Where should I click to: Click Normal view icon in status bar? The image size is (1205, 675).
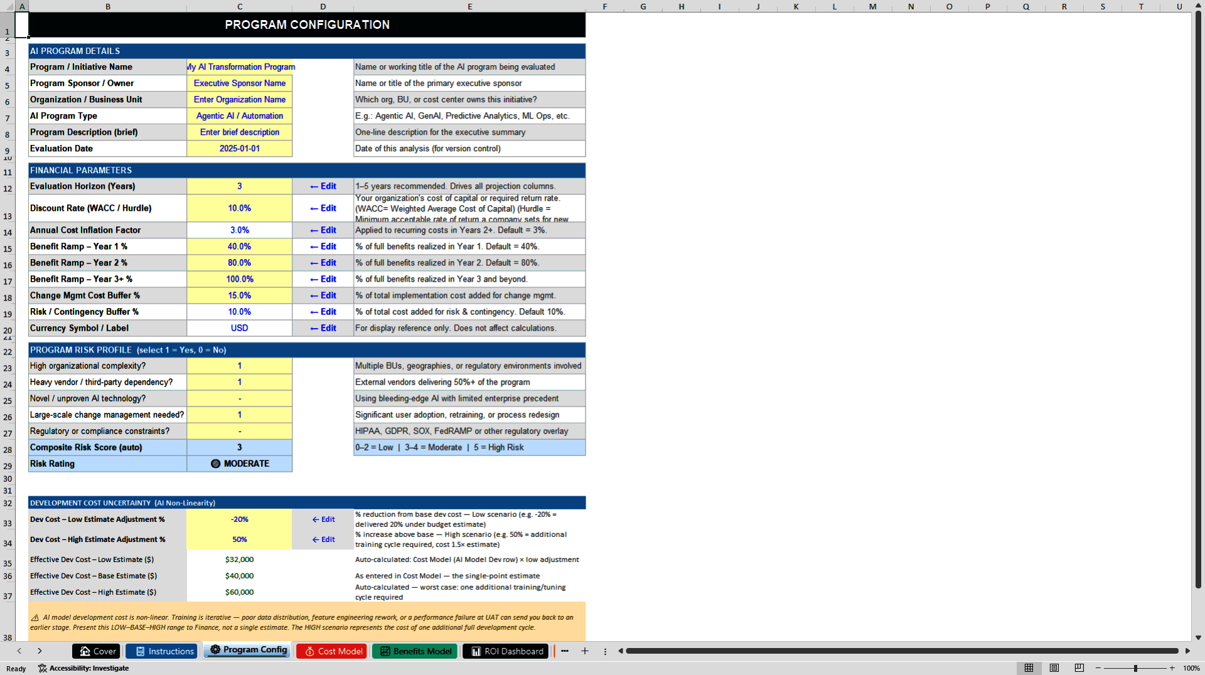tap(1029, 668)
